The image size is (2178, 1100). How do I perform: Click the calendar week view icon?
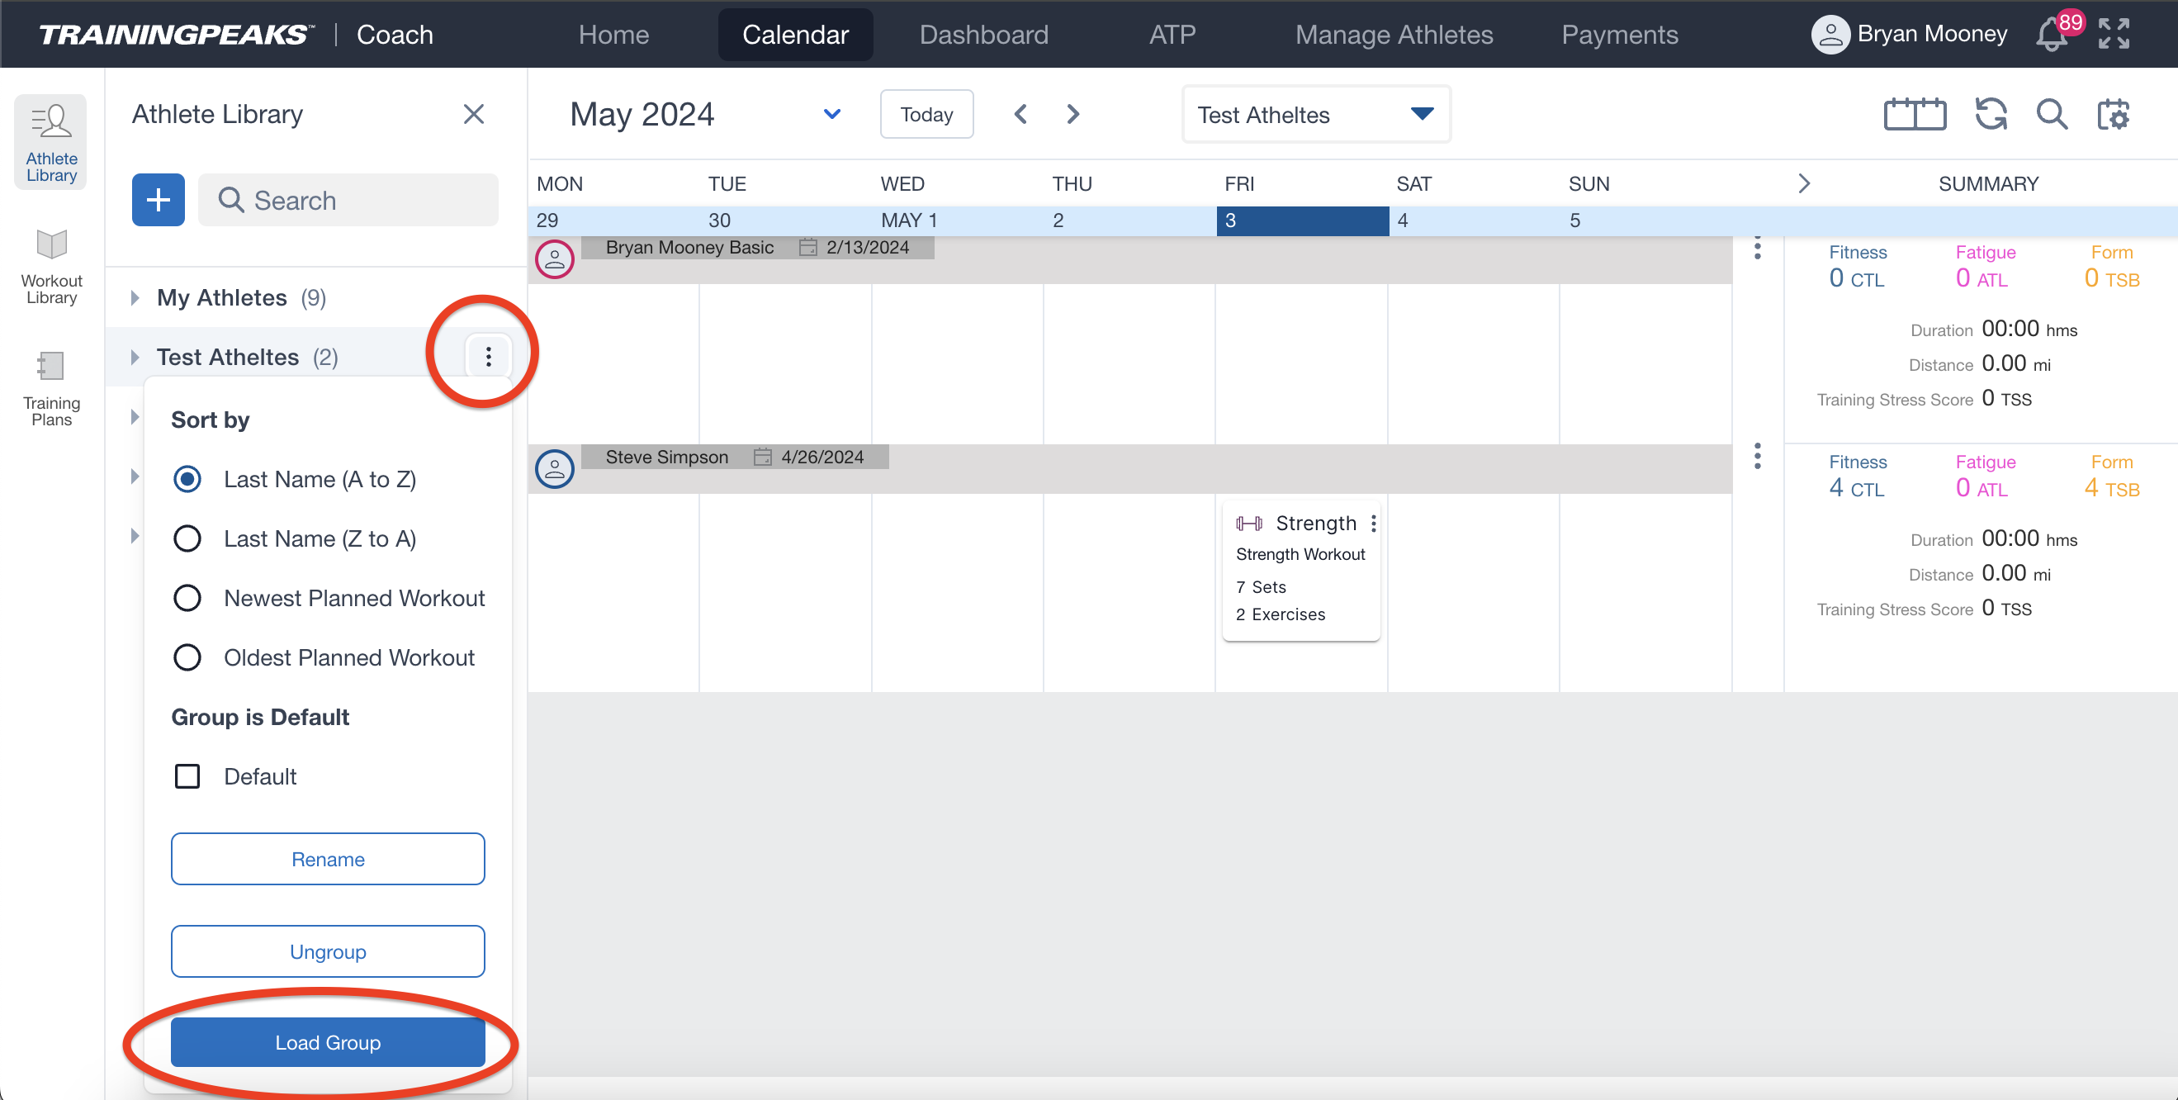point(1914,114)
